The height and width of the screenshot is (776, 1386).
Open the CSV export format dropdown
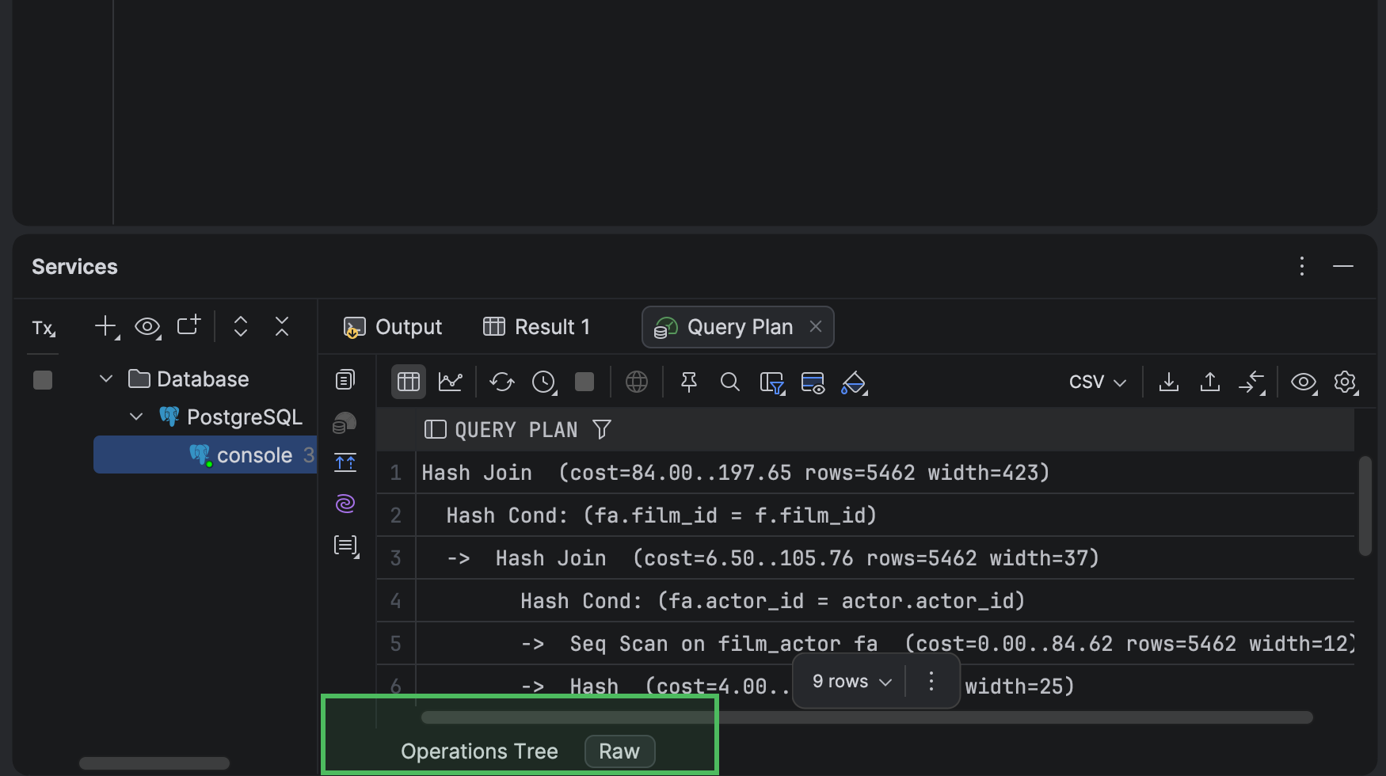pyautogui.click(x=1098, y=382)
